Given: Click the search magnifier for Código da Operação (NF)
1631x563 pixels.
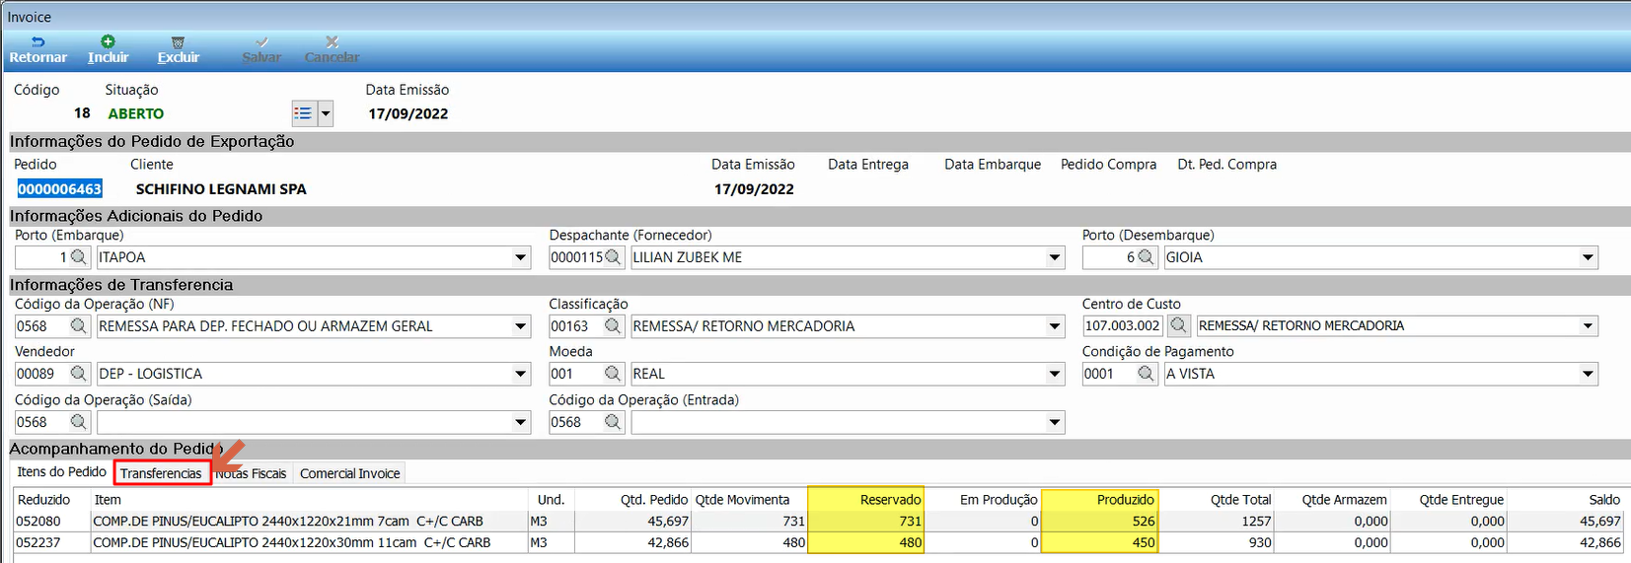Looking at the screenshot, I should (x=79, y=326).
